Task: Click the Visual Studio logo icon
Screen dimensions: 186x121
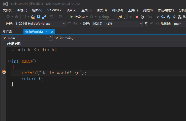Action: tap(6, 4)
